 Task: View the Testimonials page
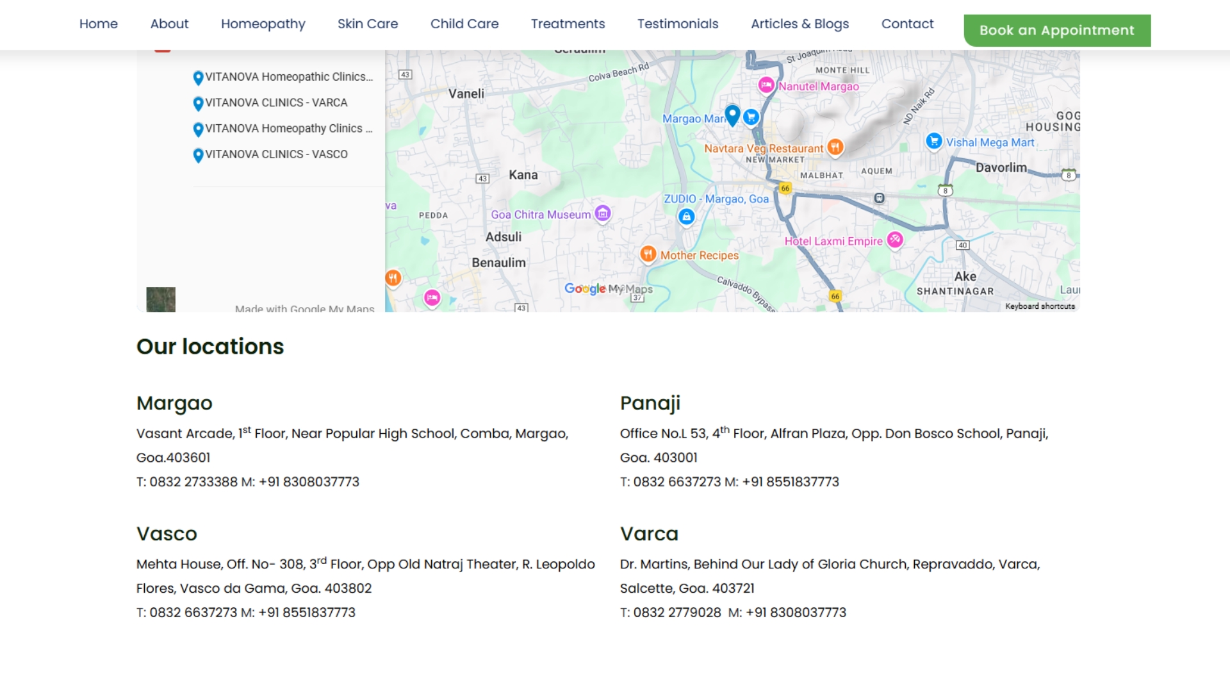tap(678, 24)
